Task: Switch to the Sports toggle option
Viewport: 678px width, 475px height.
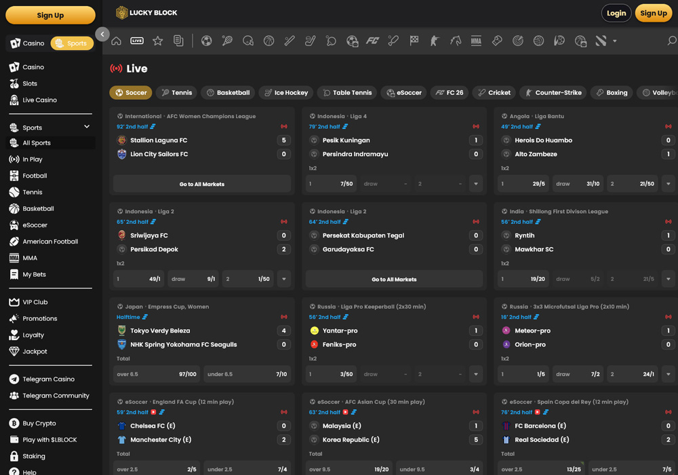Action: click(x=72, y=43)
